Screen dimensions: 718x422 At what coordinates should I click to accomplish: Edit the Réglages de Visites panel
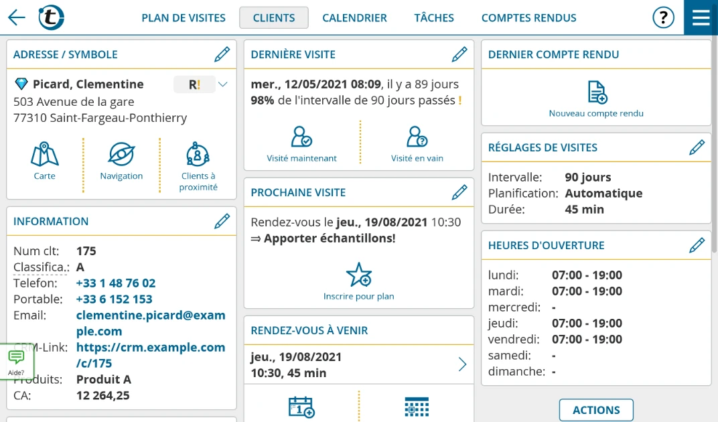697,147
